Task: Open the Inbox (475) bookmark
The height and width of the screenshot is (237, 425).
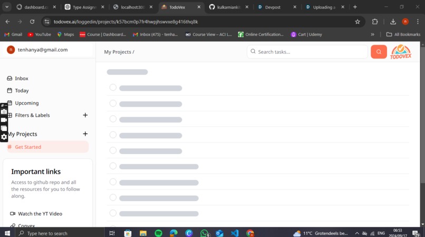Action: coord(155,34)
